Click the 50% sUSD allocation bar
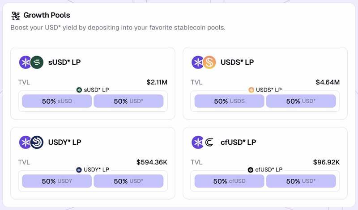Image resolution: width=358 pixels, height=210 pixels. pyautogui.click(x=57, y=101)
